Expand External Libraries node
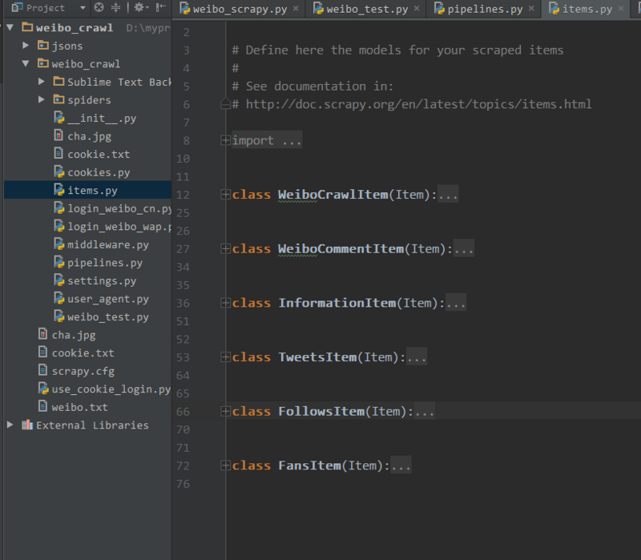 pos(10,425)
